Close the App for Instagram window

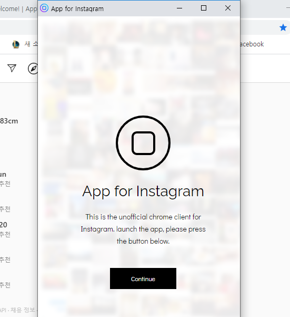coord(228,8)
